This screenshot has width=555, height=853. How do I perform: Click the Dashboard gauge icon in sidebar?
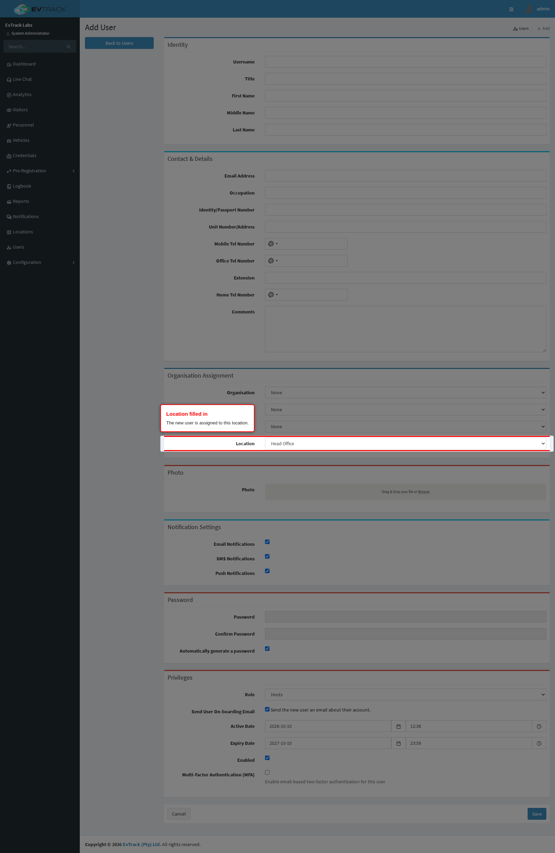(x=9, y=64)
